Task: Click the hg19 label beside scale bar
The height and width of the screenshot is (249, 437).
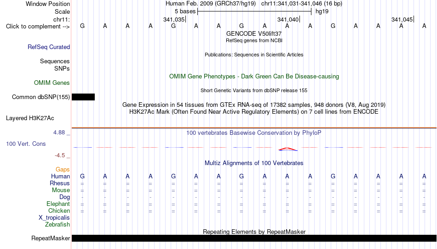Action: (x=322, y=11)
